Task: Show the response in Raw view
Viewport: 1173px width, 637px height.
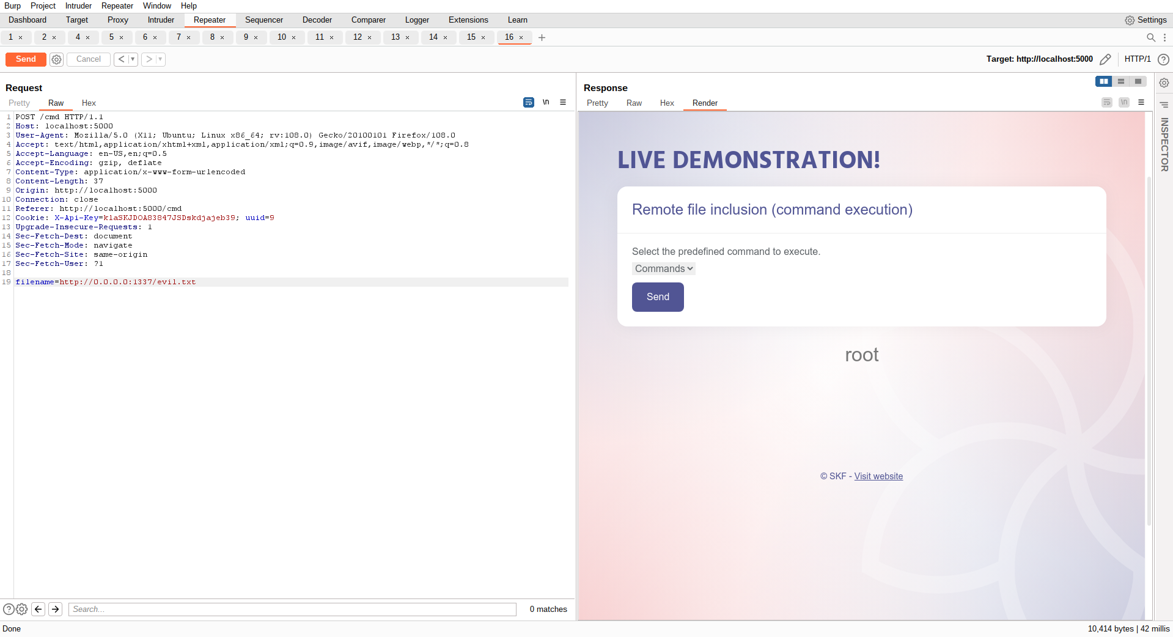Action: click(x=634, y=103)
